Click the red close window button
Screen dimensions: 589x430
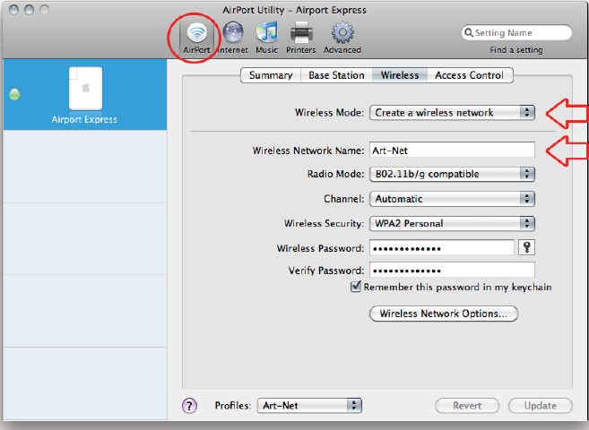14,10
